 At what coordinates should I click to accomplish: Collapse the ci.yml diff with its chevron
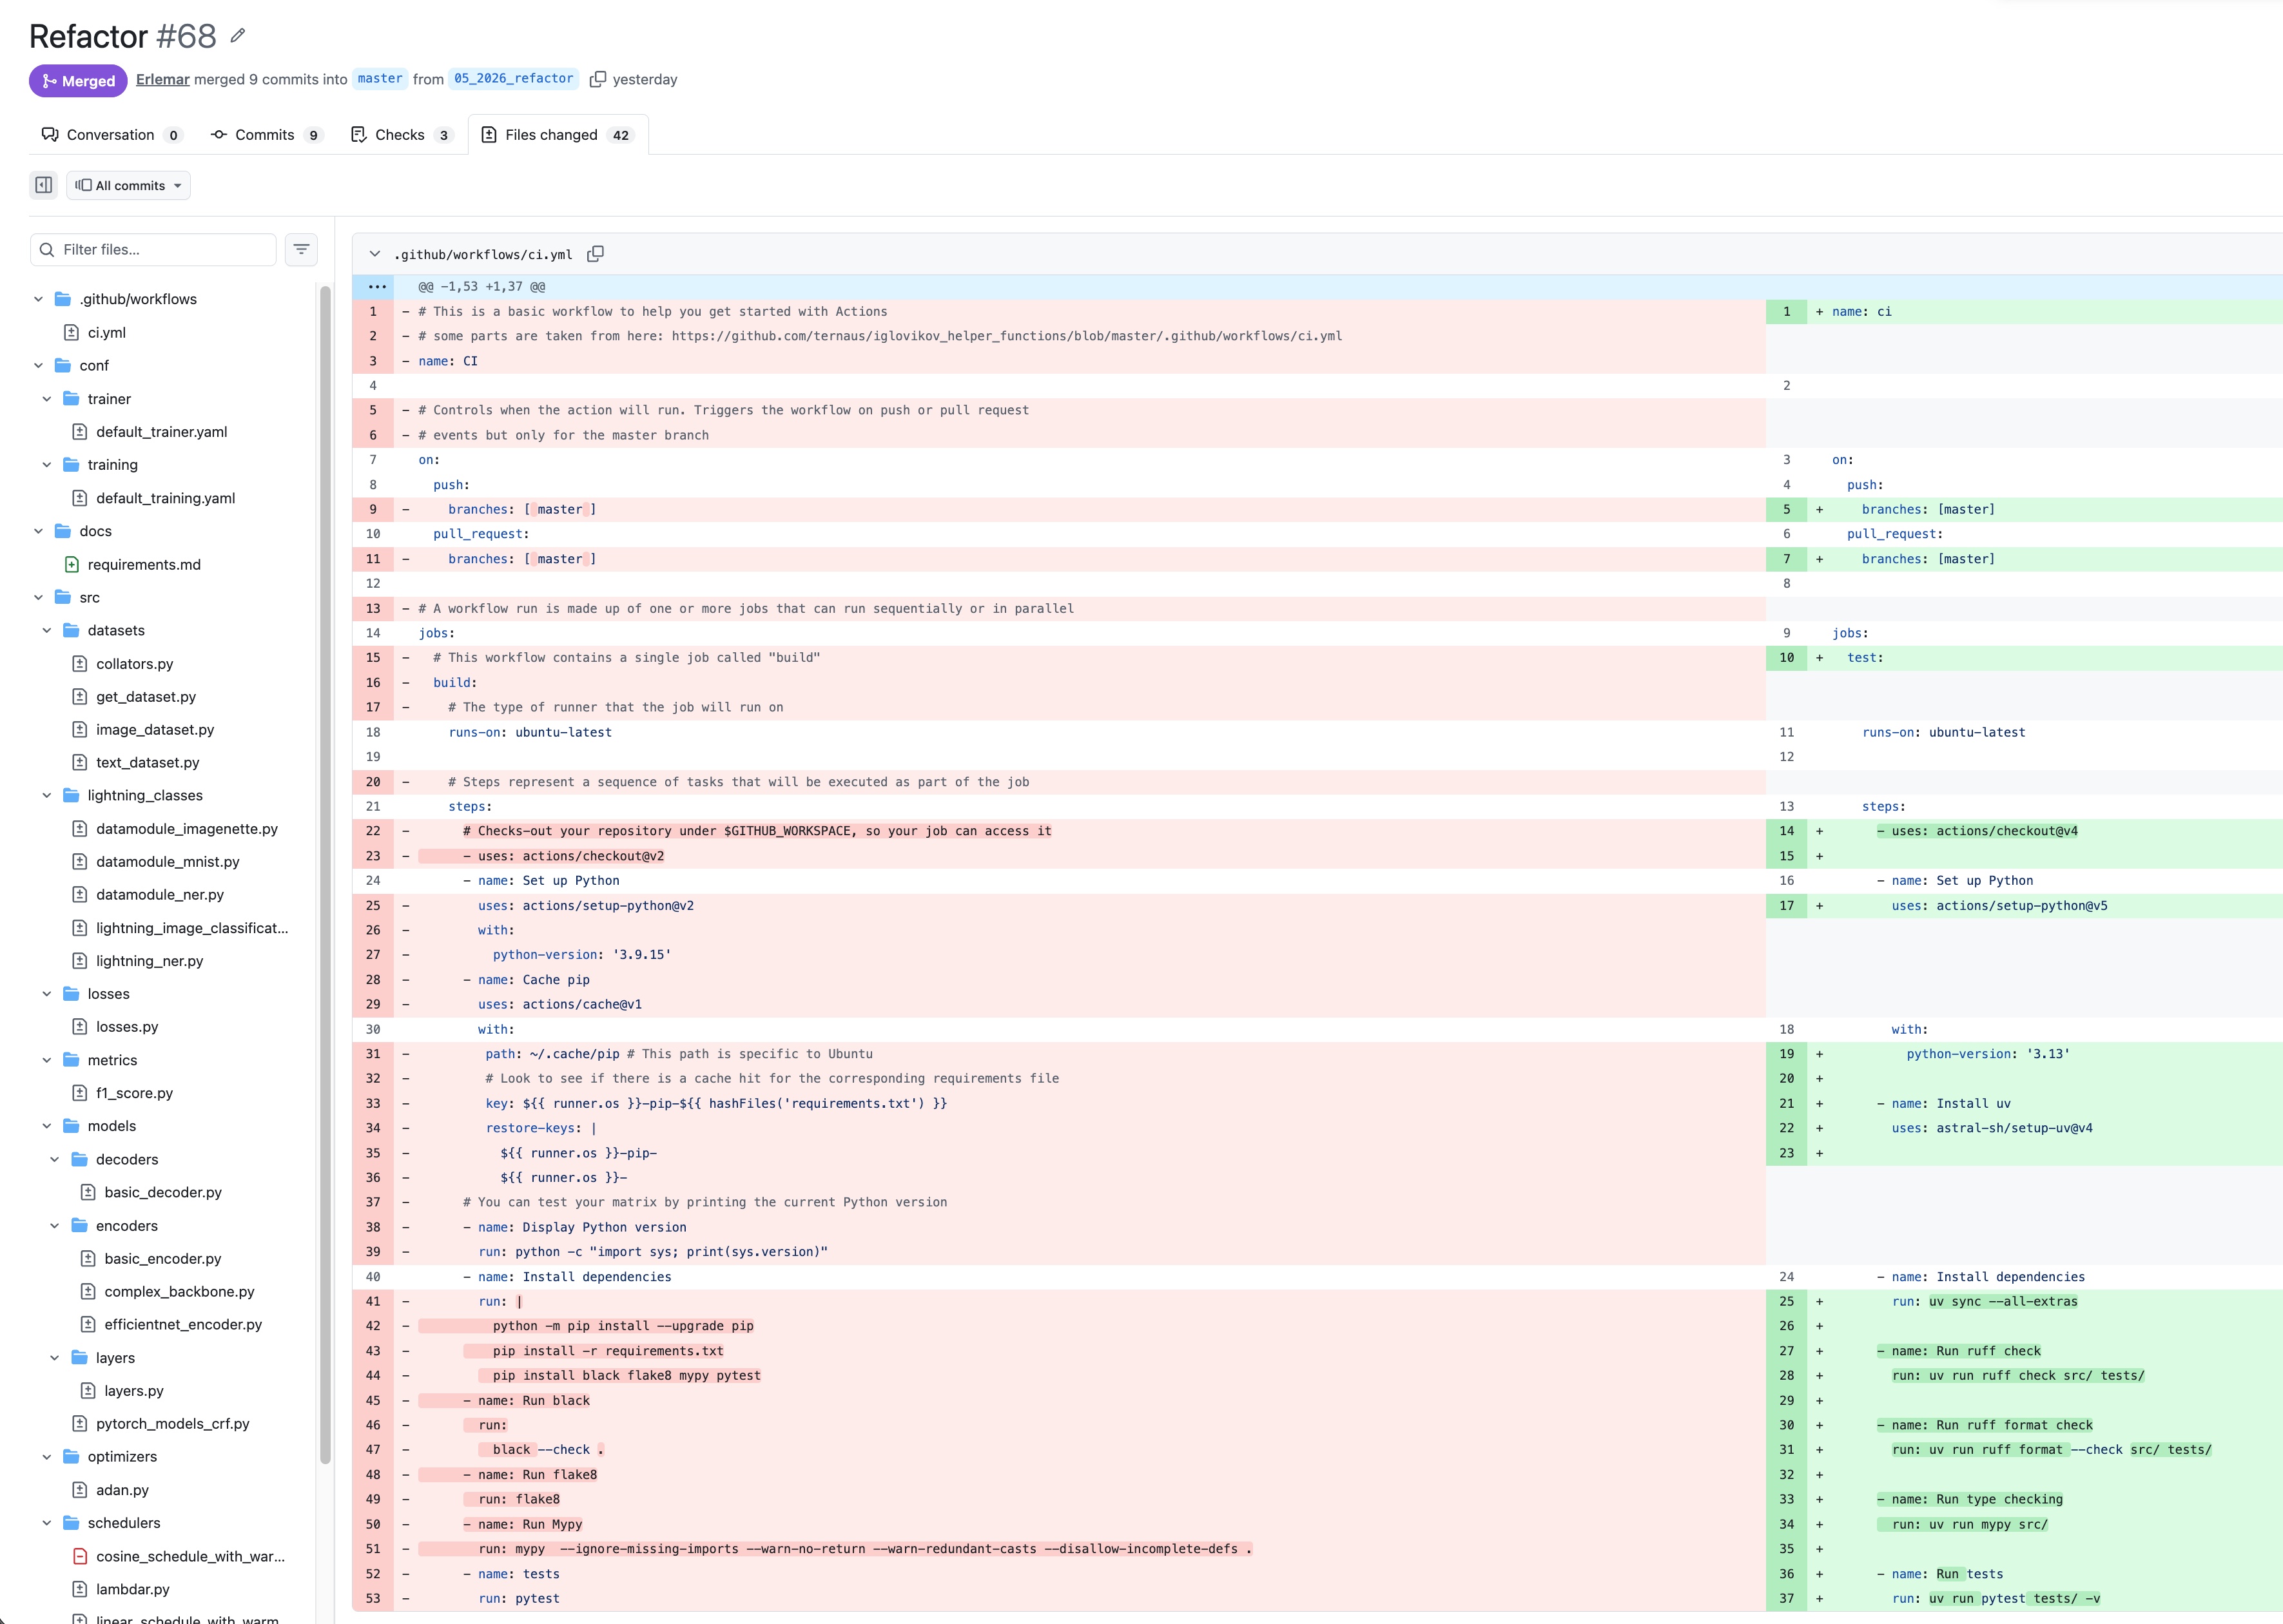pos(374,254)
